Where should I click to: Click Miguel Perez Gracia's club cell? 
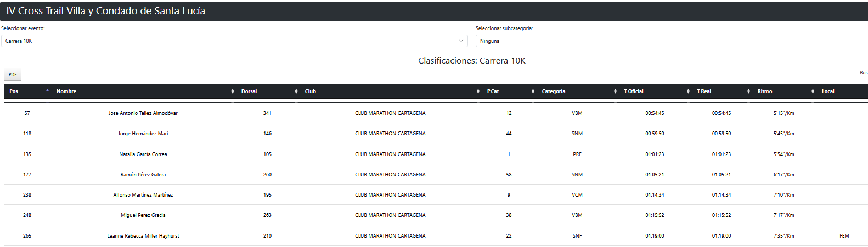pyautogui.click(x=390, y=215)
